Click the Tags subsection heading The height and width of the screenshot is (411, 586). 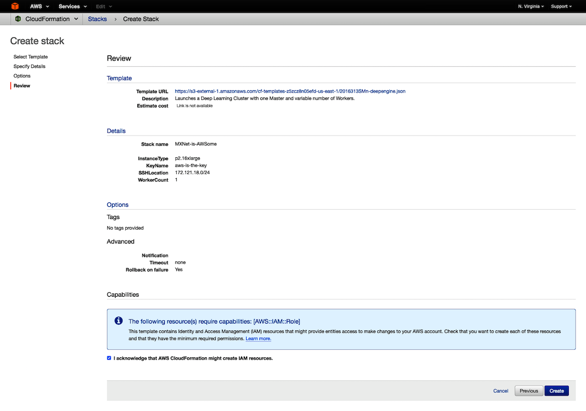[113, 217]
